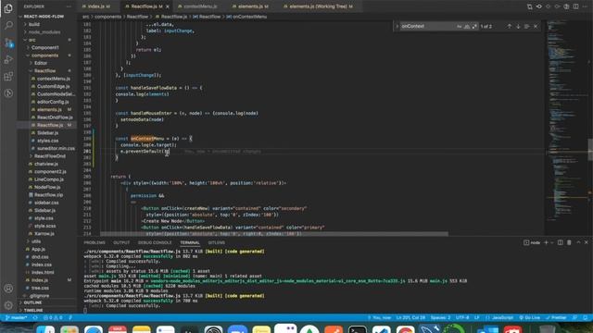593x333 pixels.
Task: Click the split editor right icon
Action: [x=576, y=6]
